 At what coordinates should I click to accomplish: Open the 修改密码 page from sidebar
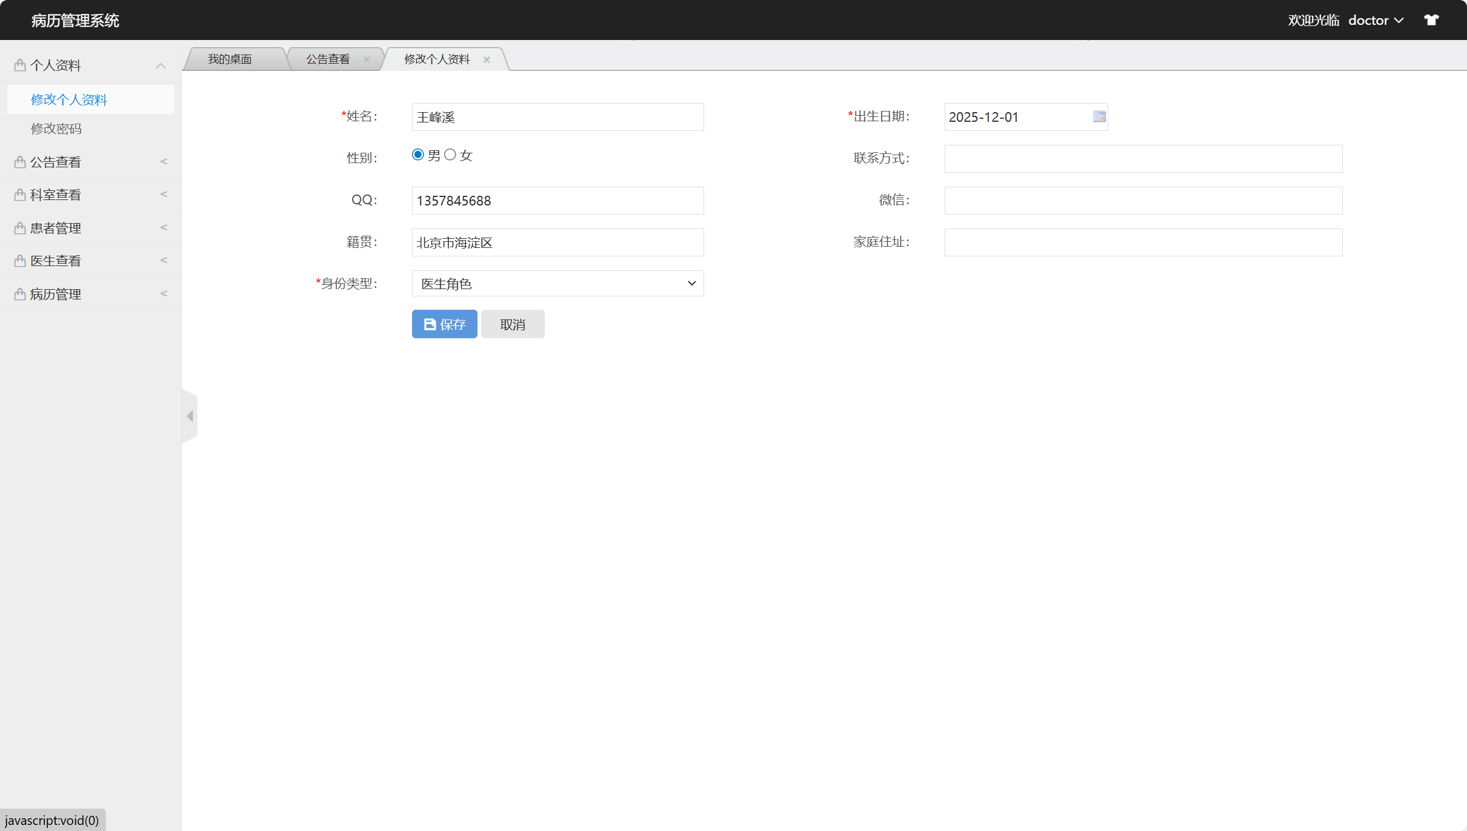(x=56, y=128)
